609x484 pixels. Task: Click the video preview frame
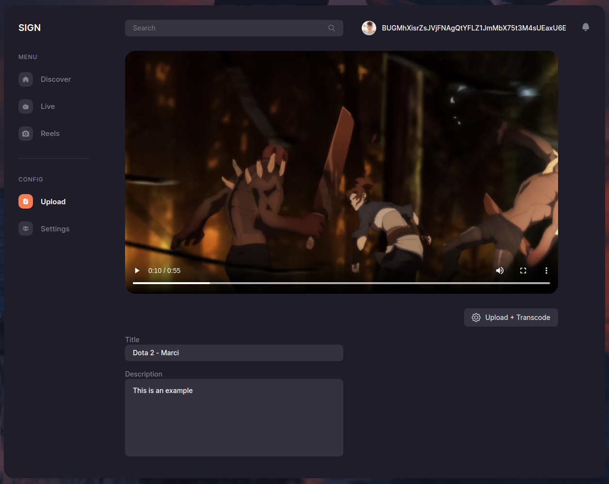(341, 172)
